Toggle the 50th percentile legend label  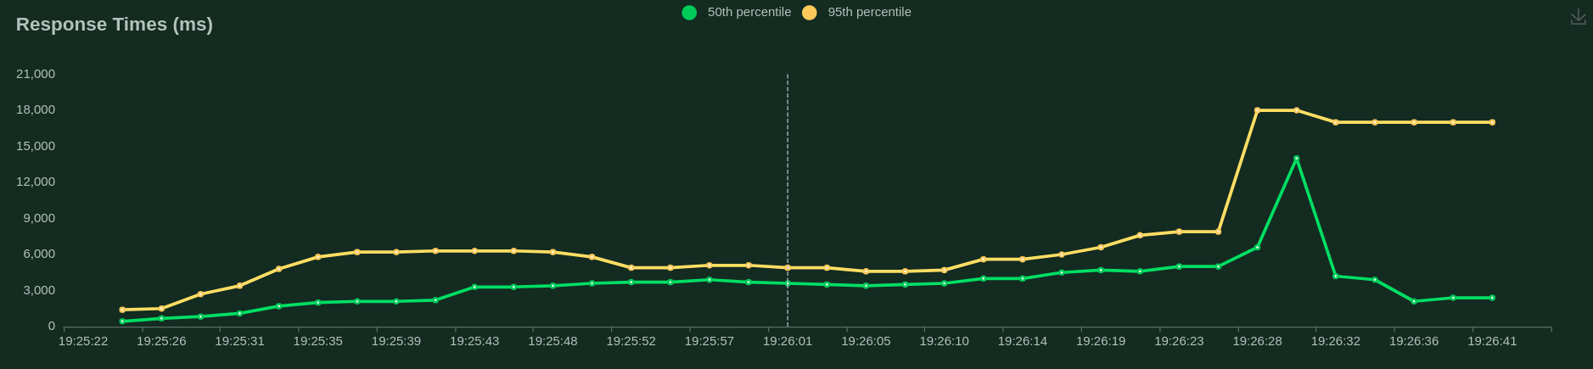(x=749, y=12)
